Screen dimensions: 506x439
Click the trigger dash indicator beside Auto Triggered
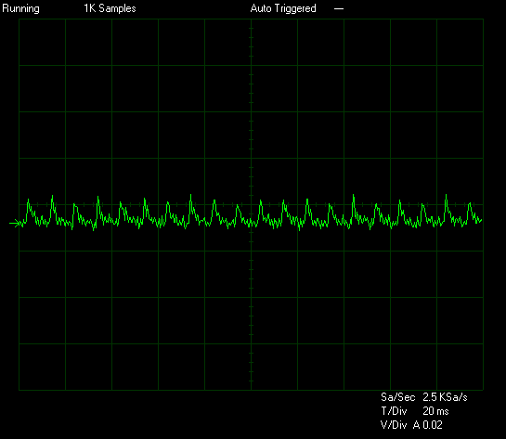point(339,9)
